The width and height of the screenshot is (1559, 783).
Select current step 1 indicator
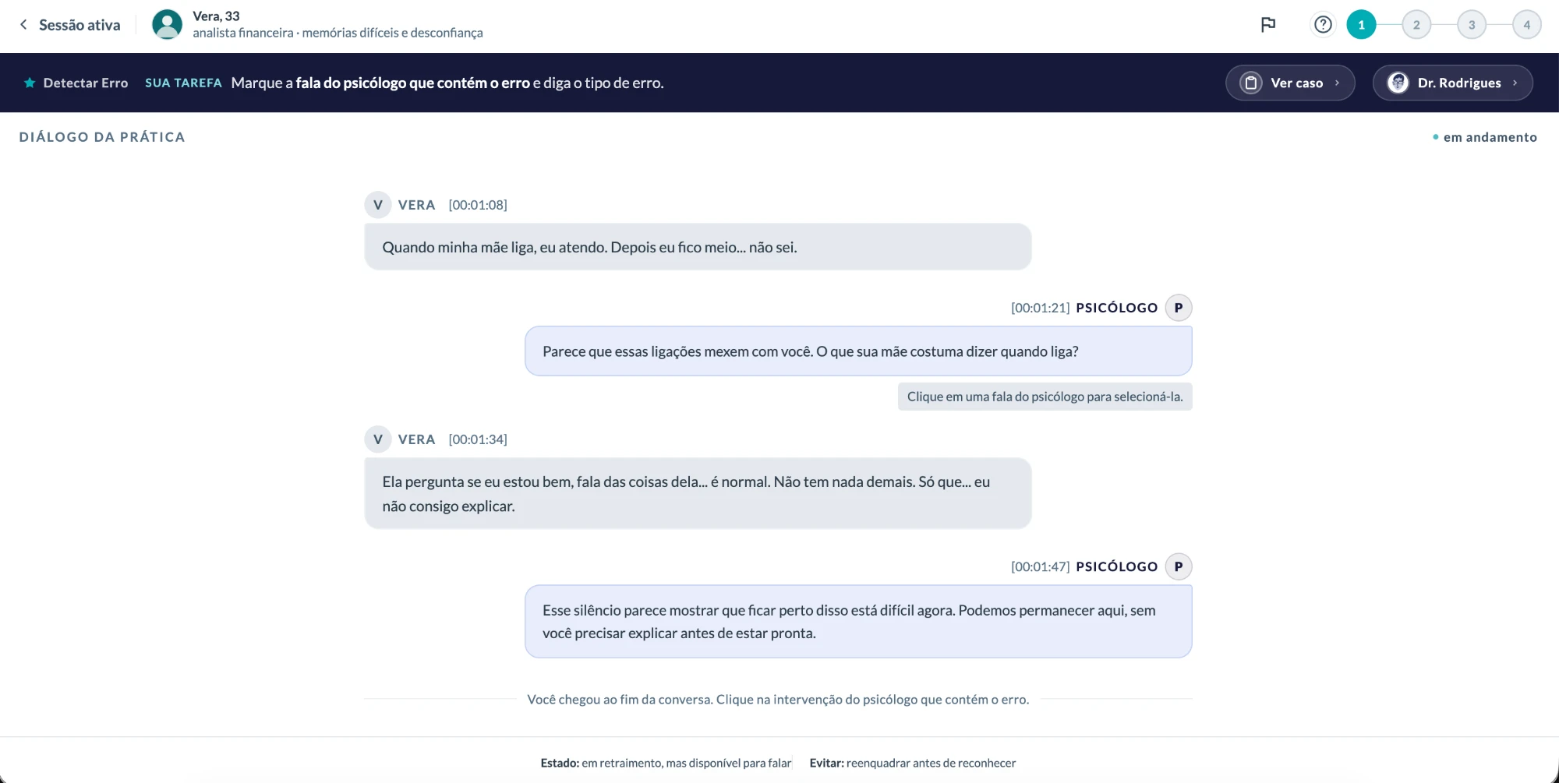point(1361,25)
